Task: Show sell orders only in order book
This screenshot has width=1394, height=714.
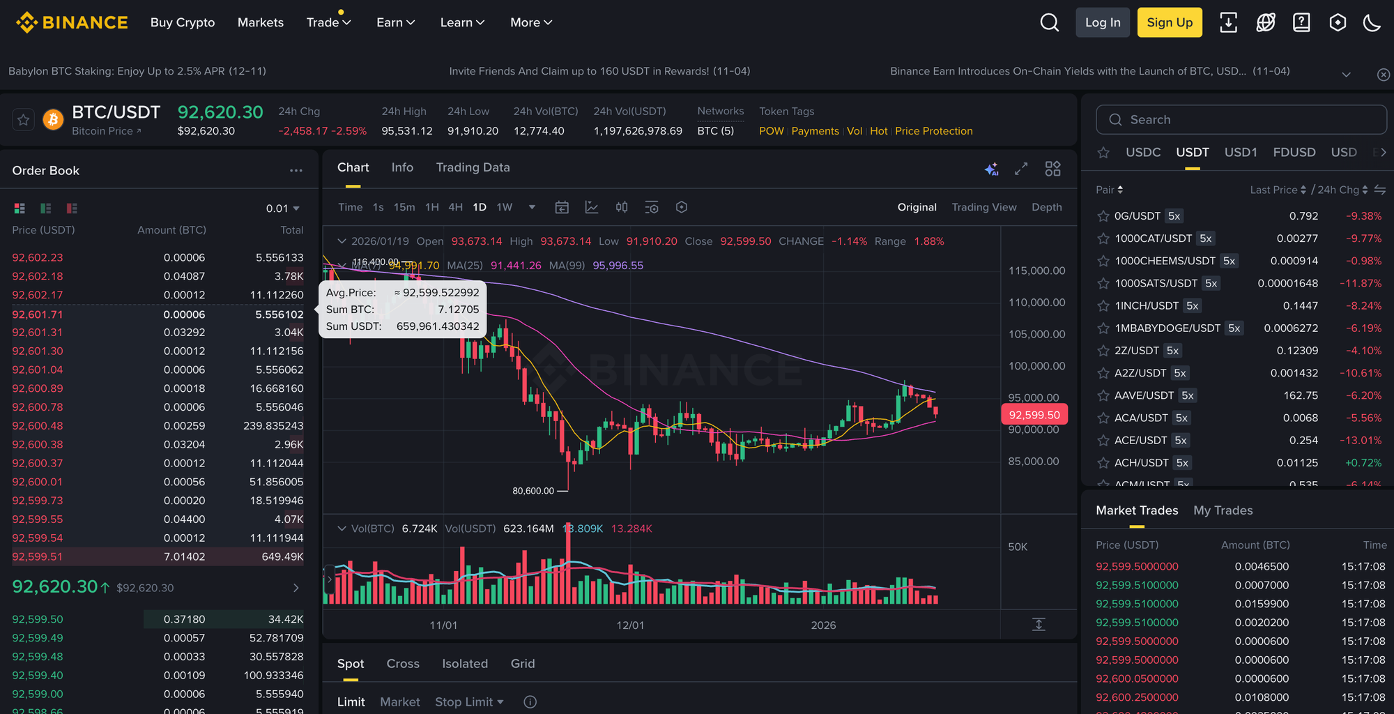Action: click(72, 208)
